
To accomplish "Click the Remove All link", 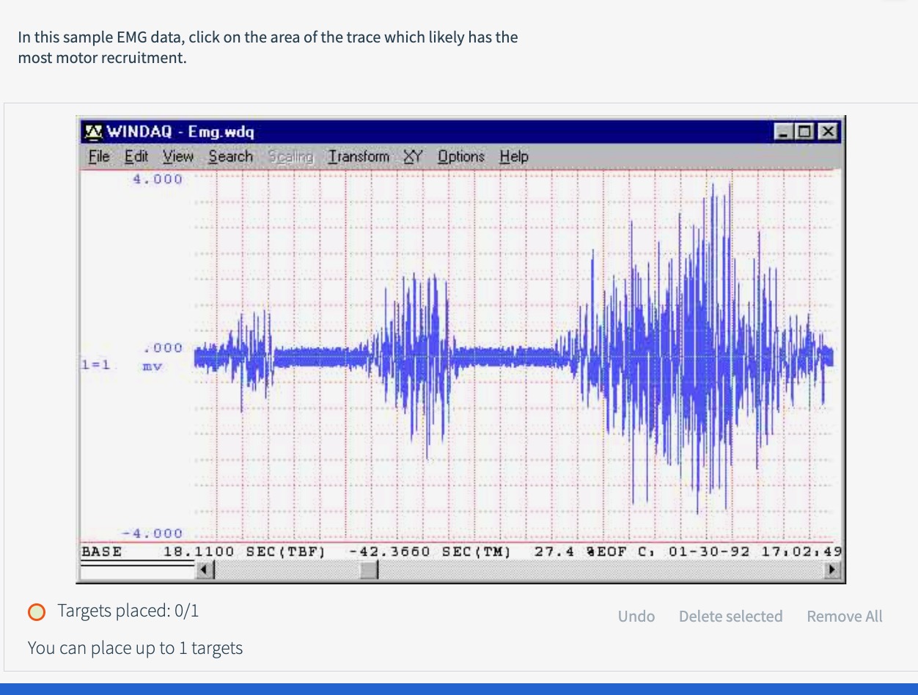I will click(x=844, y=617).
